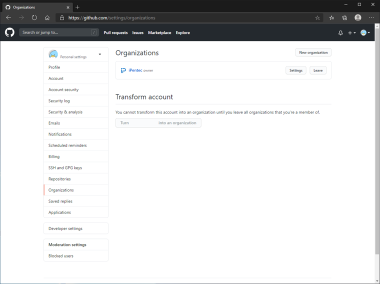Open Blocked users settings
The width and height of the screenshot is (380, 284).
76,256
